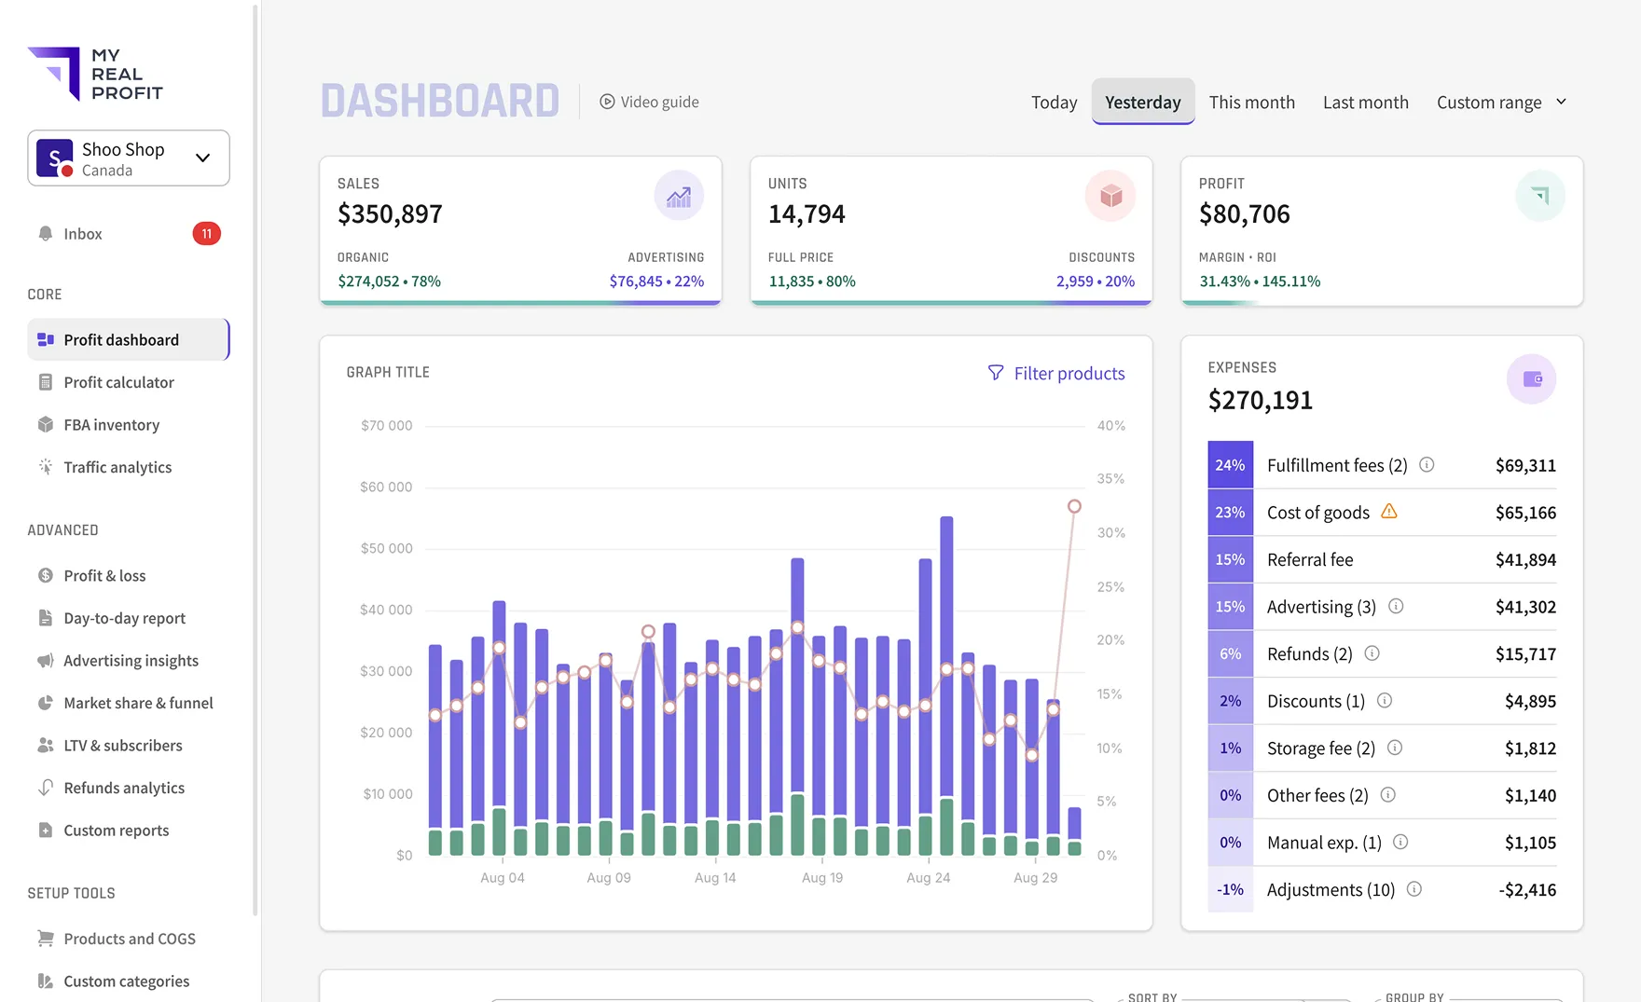The width and height of the screenshot is (1641, 1002).
Task: Select the Yesterday tab
Action: point(1143,103)
